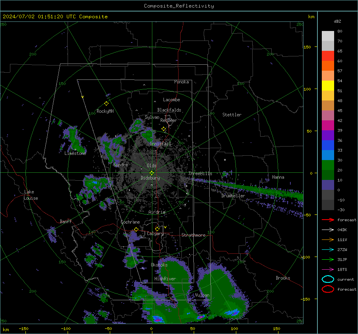Click the red forecast ellipse icon
Screen dimensions: 358x334
(328, 289)
